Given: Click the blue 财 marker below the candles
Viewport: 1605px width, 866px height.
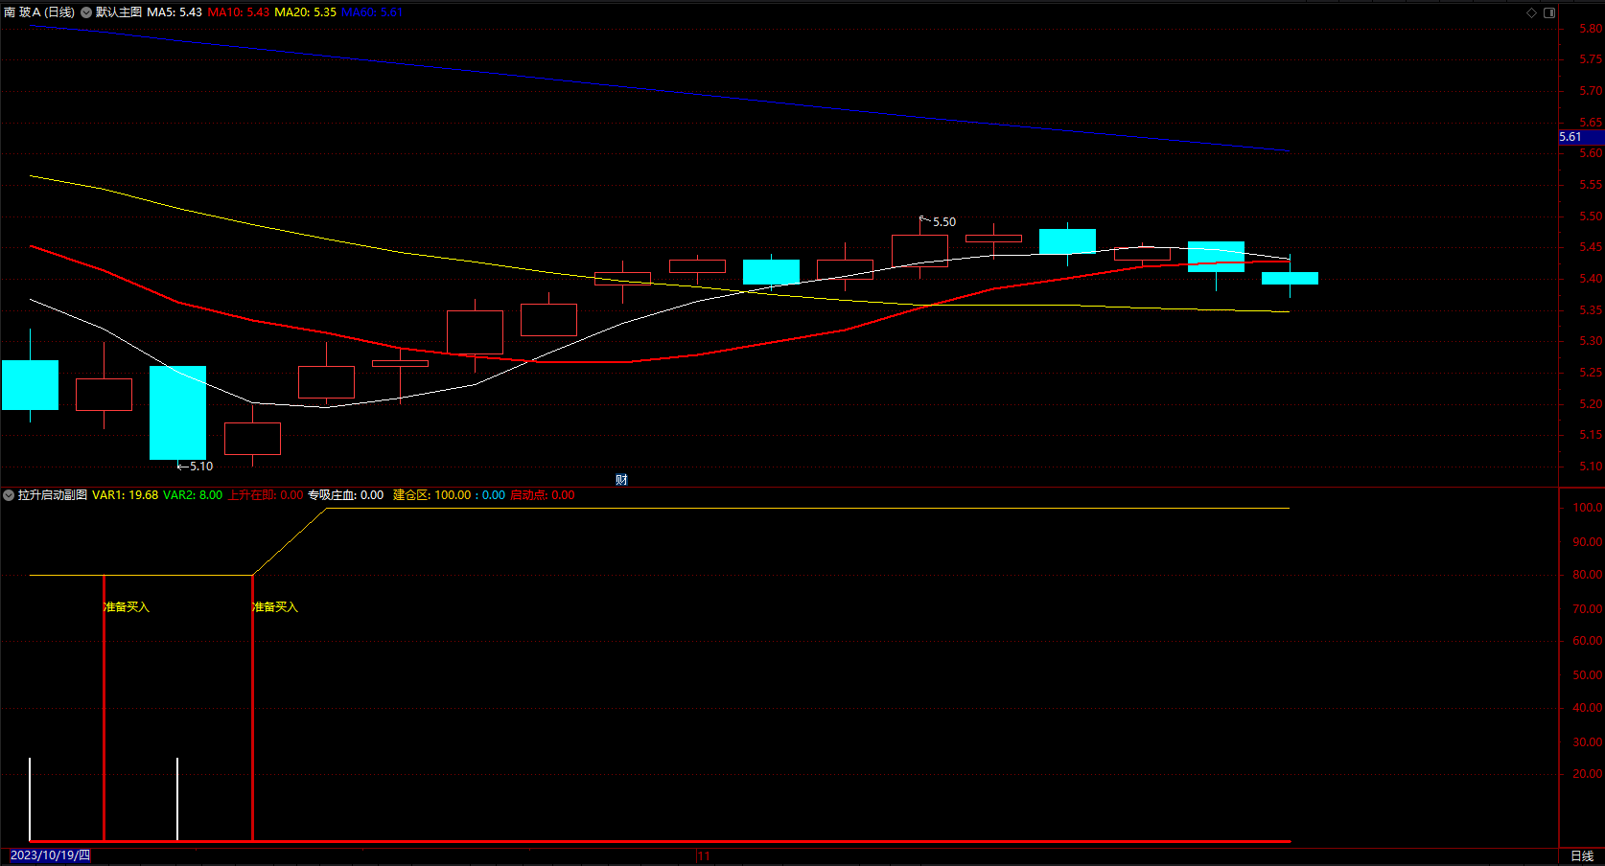Looking at the screenshot, I should click(x=621, y=480).
